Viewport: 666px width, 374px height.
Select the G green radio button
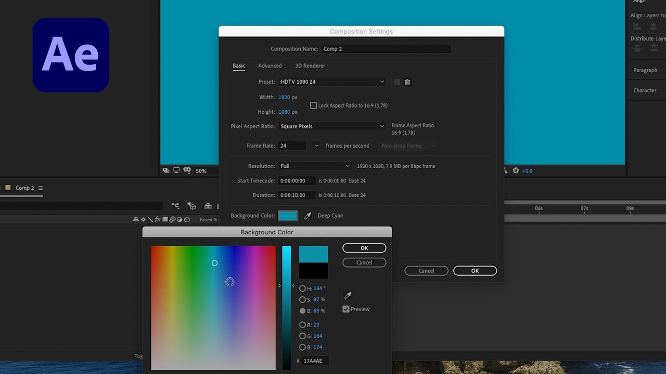(302, 336)
